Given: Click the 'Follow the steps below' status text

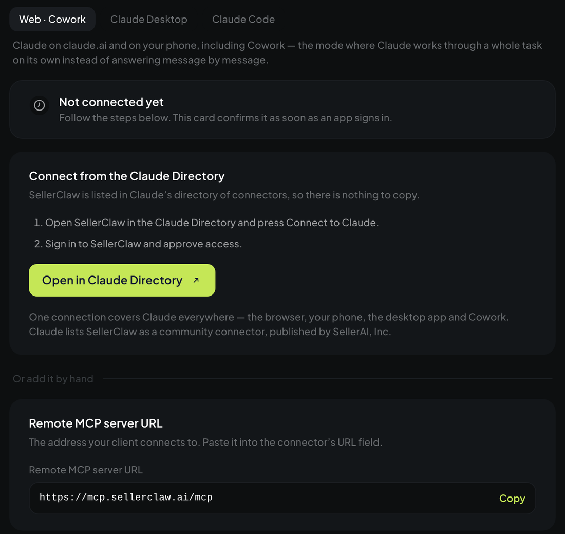Looking at the screenshot, I should (x=225, y=118).
